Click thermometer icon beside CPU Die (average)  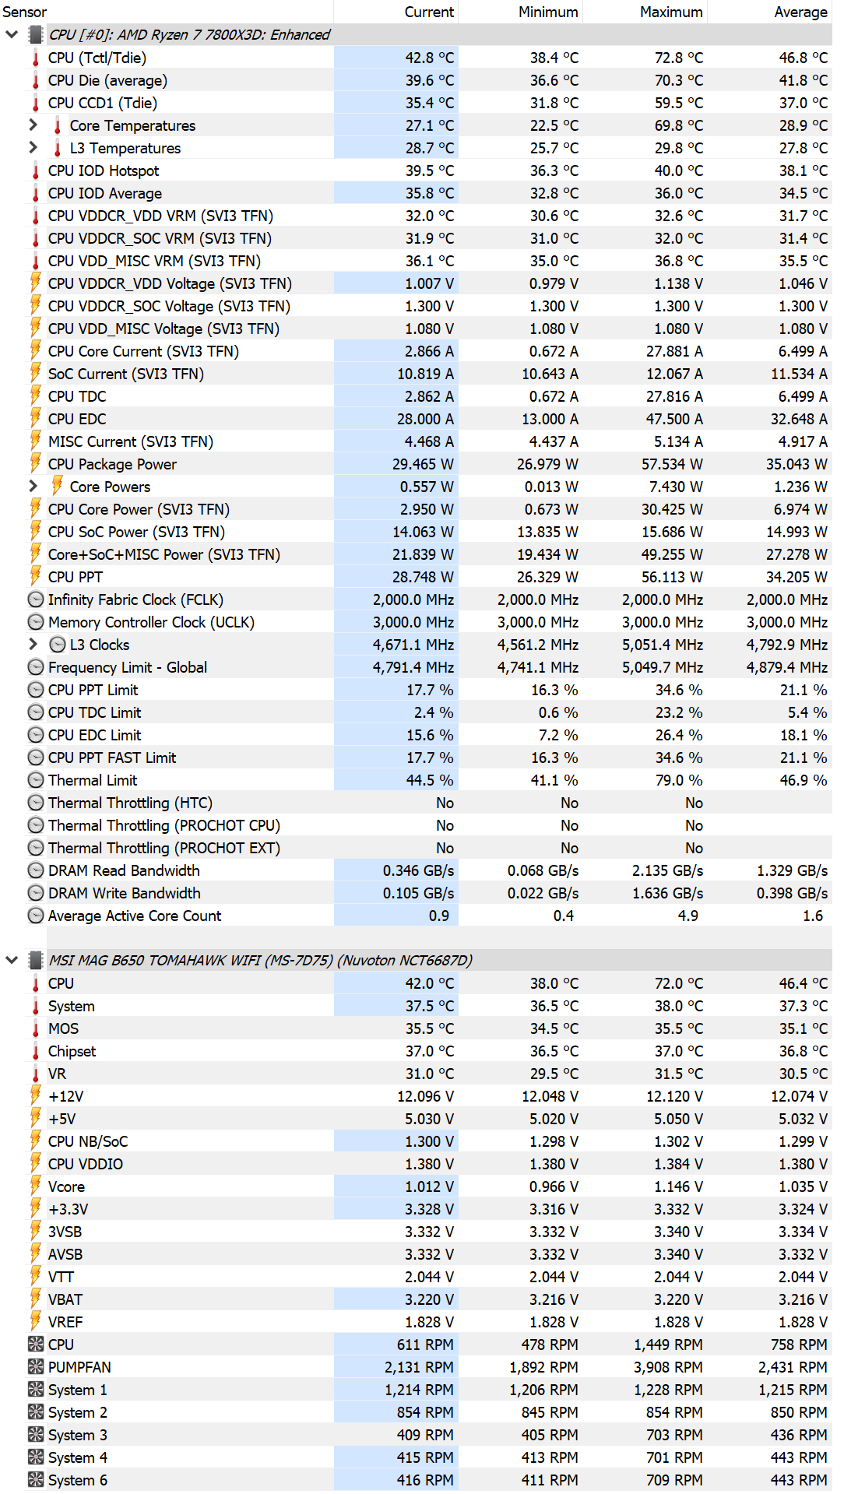(x=36, y=80)
